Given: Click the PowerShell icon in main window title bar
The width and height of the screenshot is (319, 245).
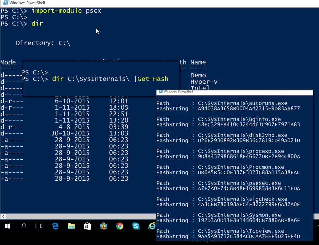Looking at the screenshot, I should (5, 3).
